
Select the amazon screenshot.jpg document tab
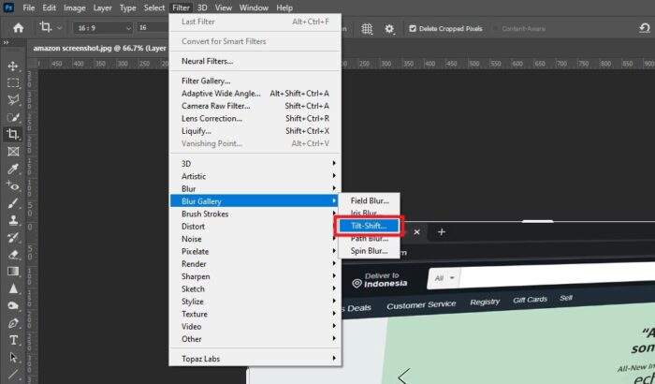click(99, 48)
